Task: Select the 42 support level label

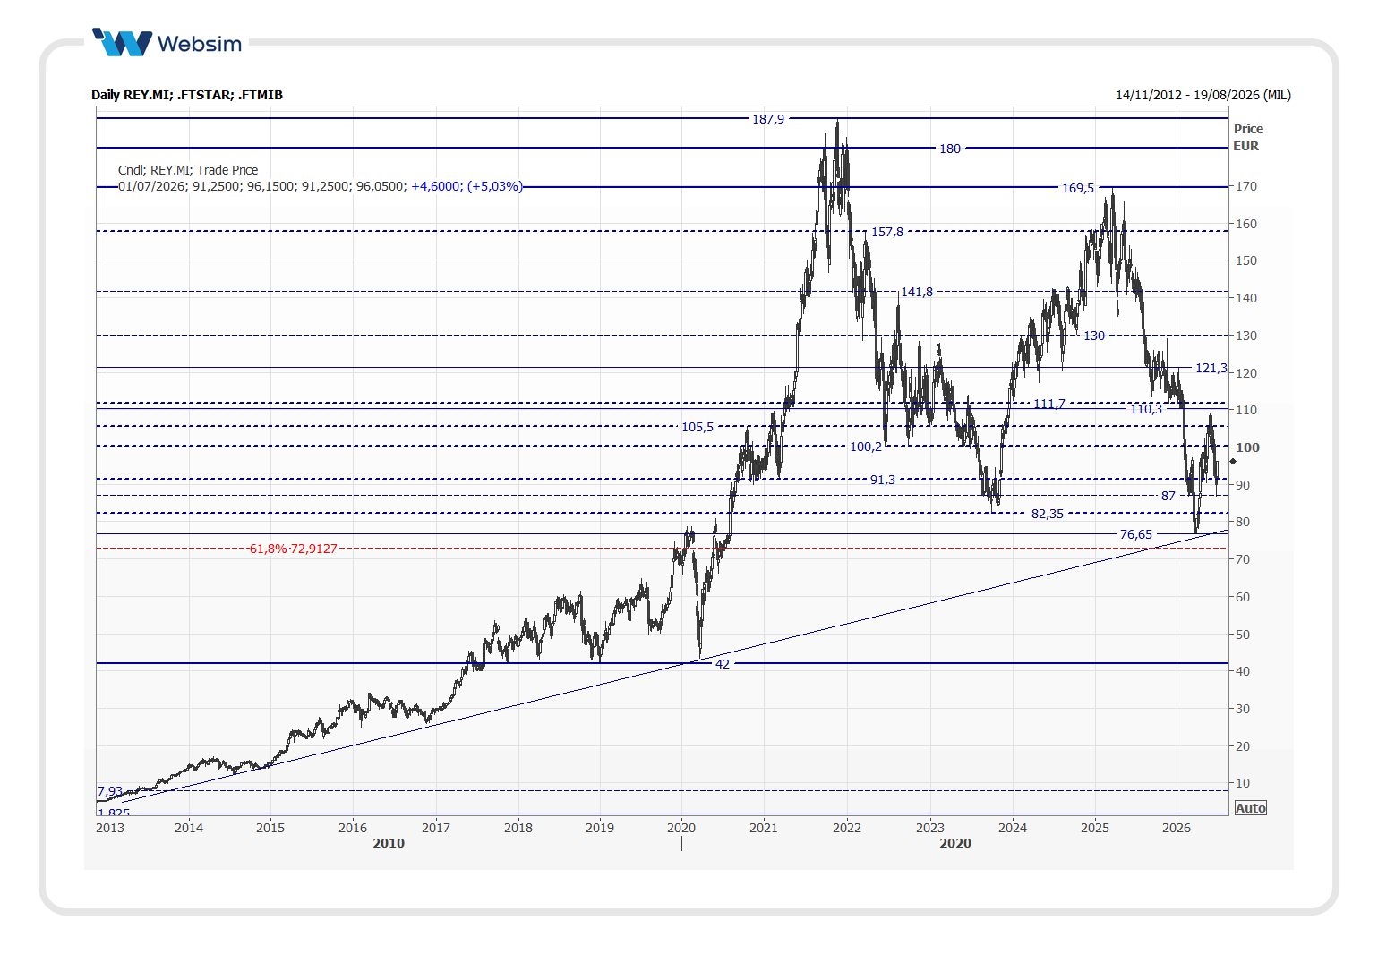Action: pos(723,664)
